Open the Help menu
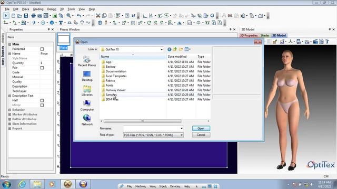This screenshot has width=337, height=189. pos(92,9)
